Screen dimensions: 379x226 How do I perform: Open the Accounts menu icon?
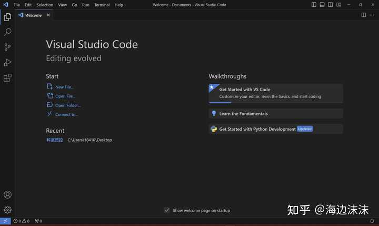7,194
